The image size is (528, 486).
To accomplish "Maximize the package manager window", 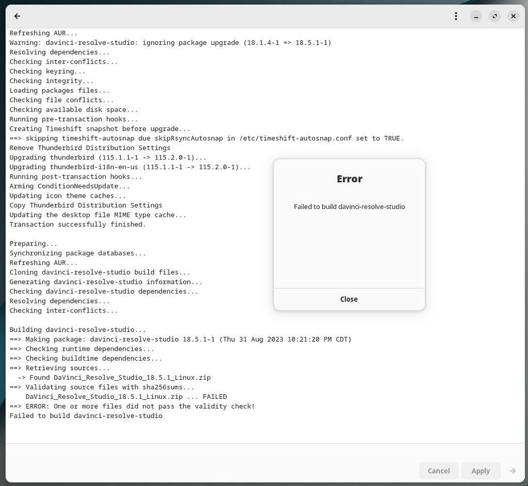I will [x=494, y=16].
